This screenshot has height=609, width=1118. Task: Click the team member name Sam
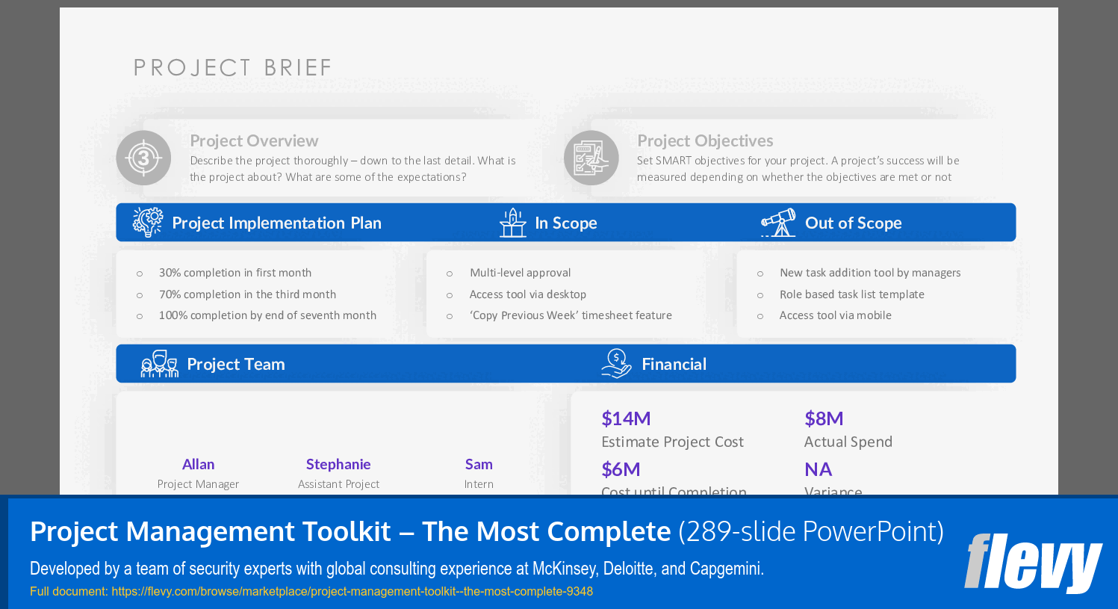tap(479, 464)
